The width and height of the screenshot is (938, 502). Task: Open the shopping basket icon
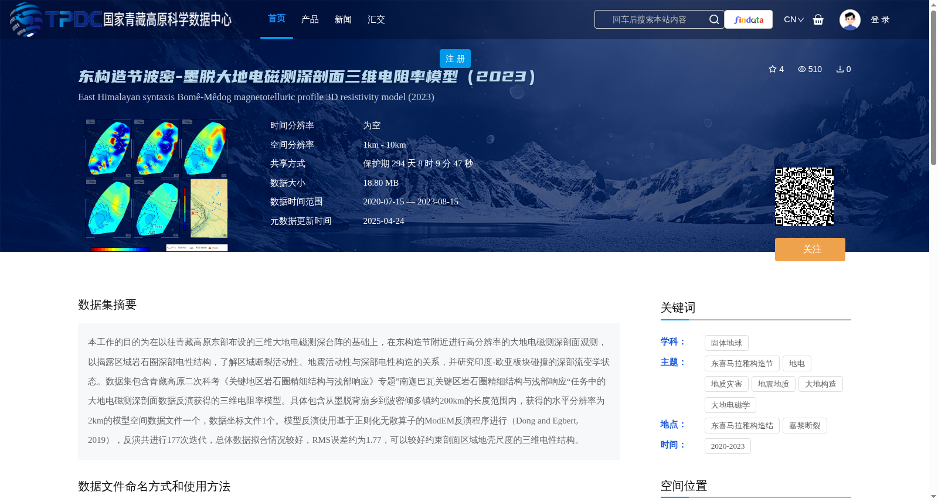pos(818,19)
